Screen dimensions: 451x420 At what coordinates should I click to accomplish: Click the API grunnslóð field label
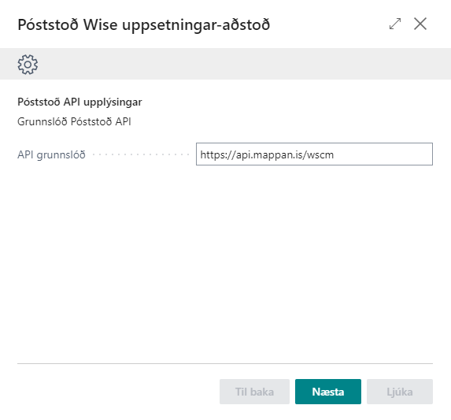51,155
